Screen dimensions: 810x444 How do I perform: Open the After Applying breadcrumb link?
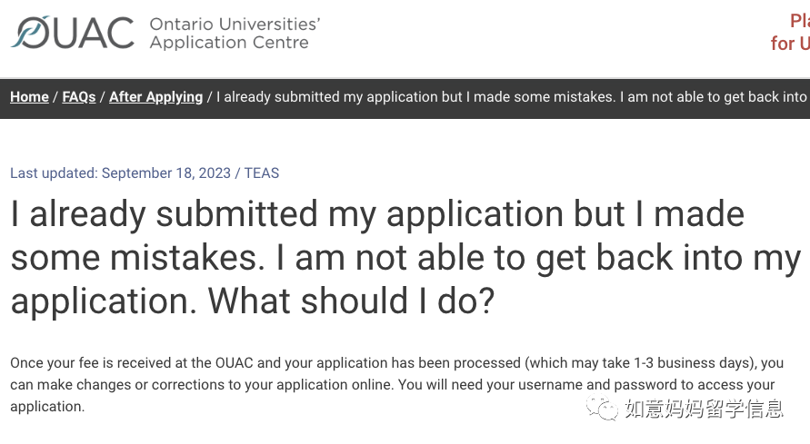point(156,97)
